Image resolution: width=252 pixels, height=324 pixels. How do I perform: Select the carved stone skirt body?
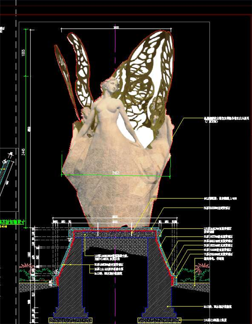[x=116, y=182]
